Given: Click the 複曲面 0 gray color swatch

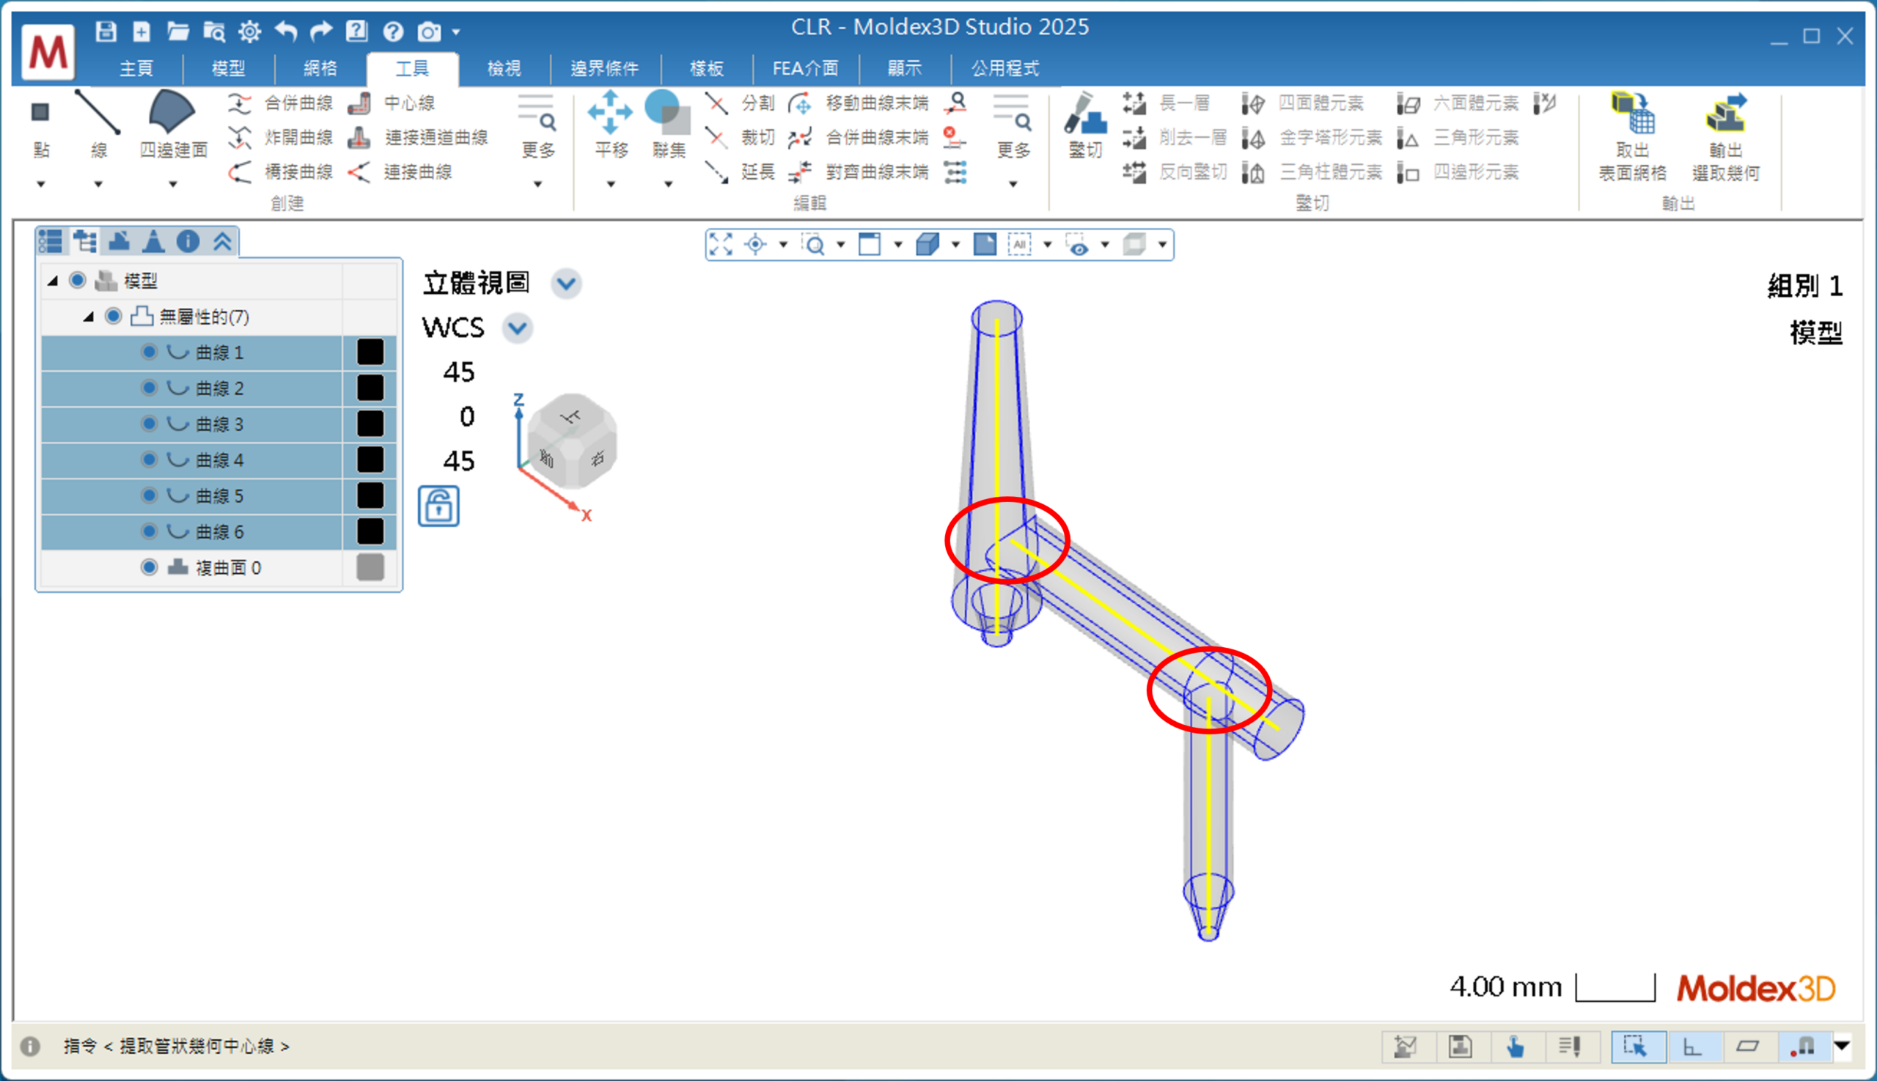Looking at the screenshot, I should pyautogui.click(x=370, y=568).
